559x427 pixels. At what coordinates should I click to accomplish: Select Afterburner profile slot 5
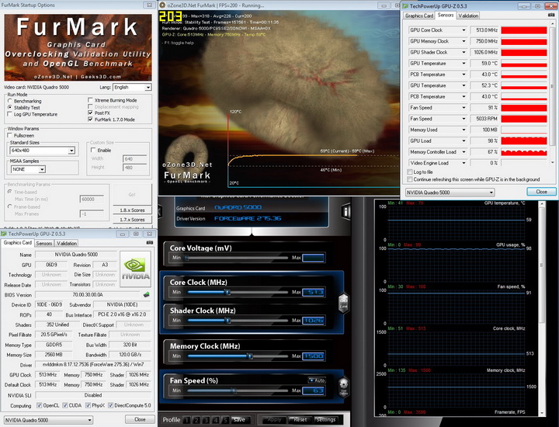click(225, 420)
